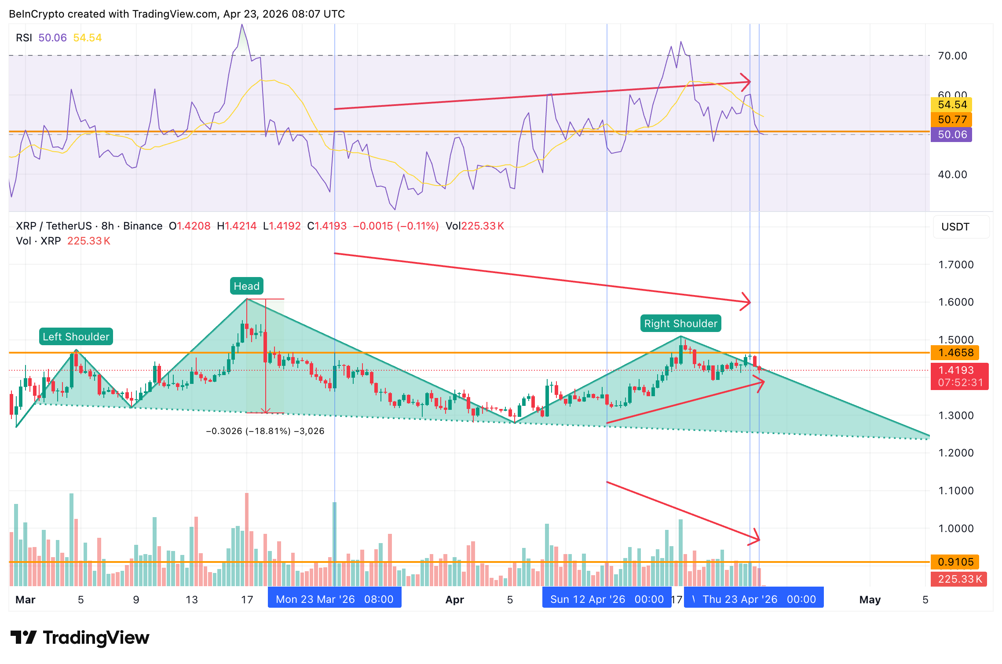Click the TradingView logo at bottom left
The image size is (1002, 664).
[79, 637]
